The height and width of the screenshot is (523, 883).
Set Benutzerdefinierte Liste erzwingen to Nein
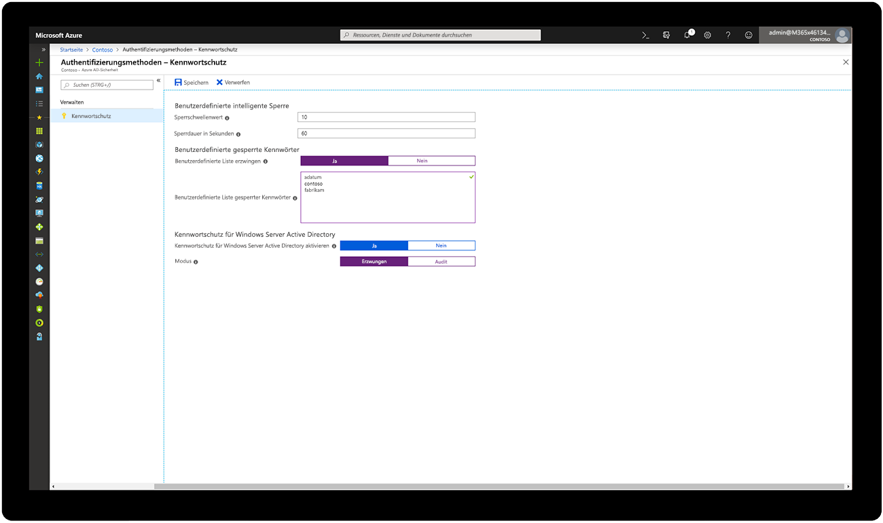431,161
